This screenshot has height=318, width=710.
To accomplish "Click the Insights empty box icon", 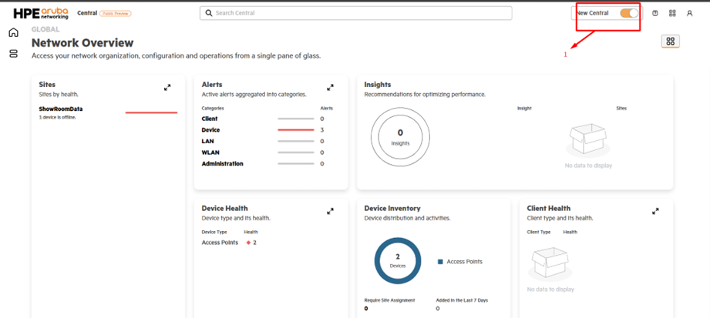I will [588, 140].
